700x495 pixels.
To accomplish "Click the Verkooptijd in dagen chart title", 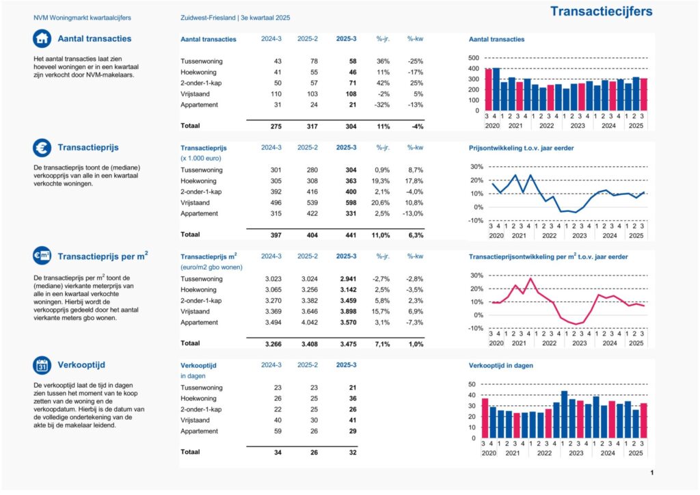I will 501,365.
